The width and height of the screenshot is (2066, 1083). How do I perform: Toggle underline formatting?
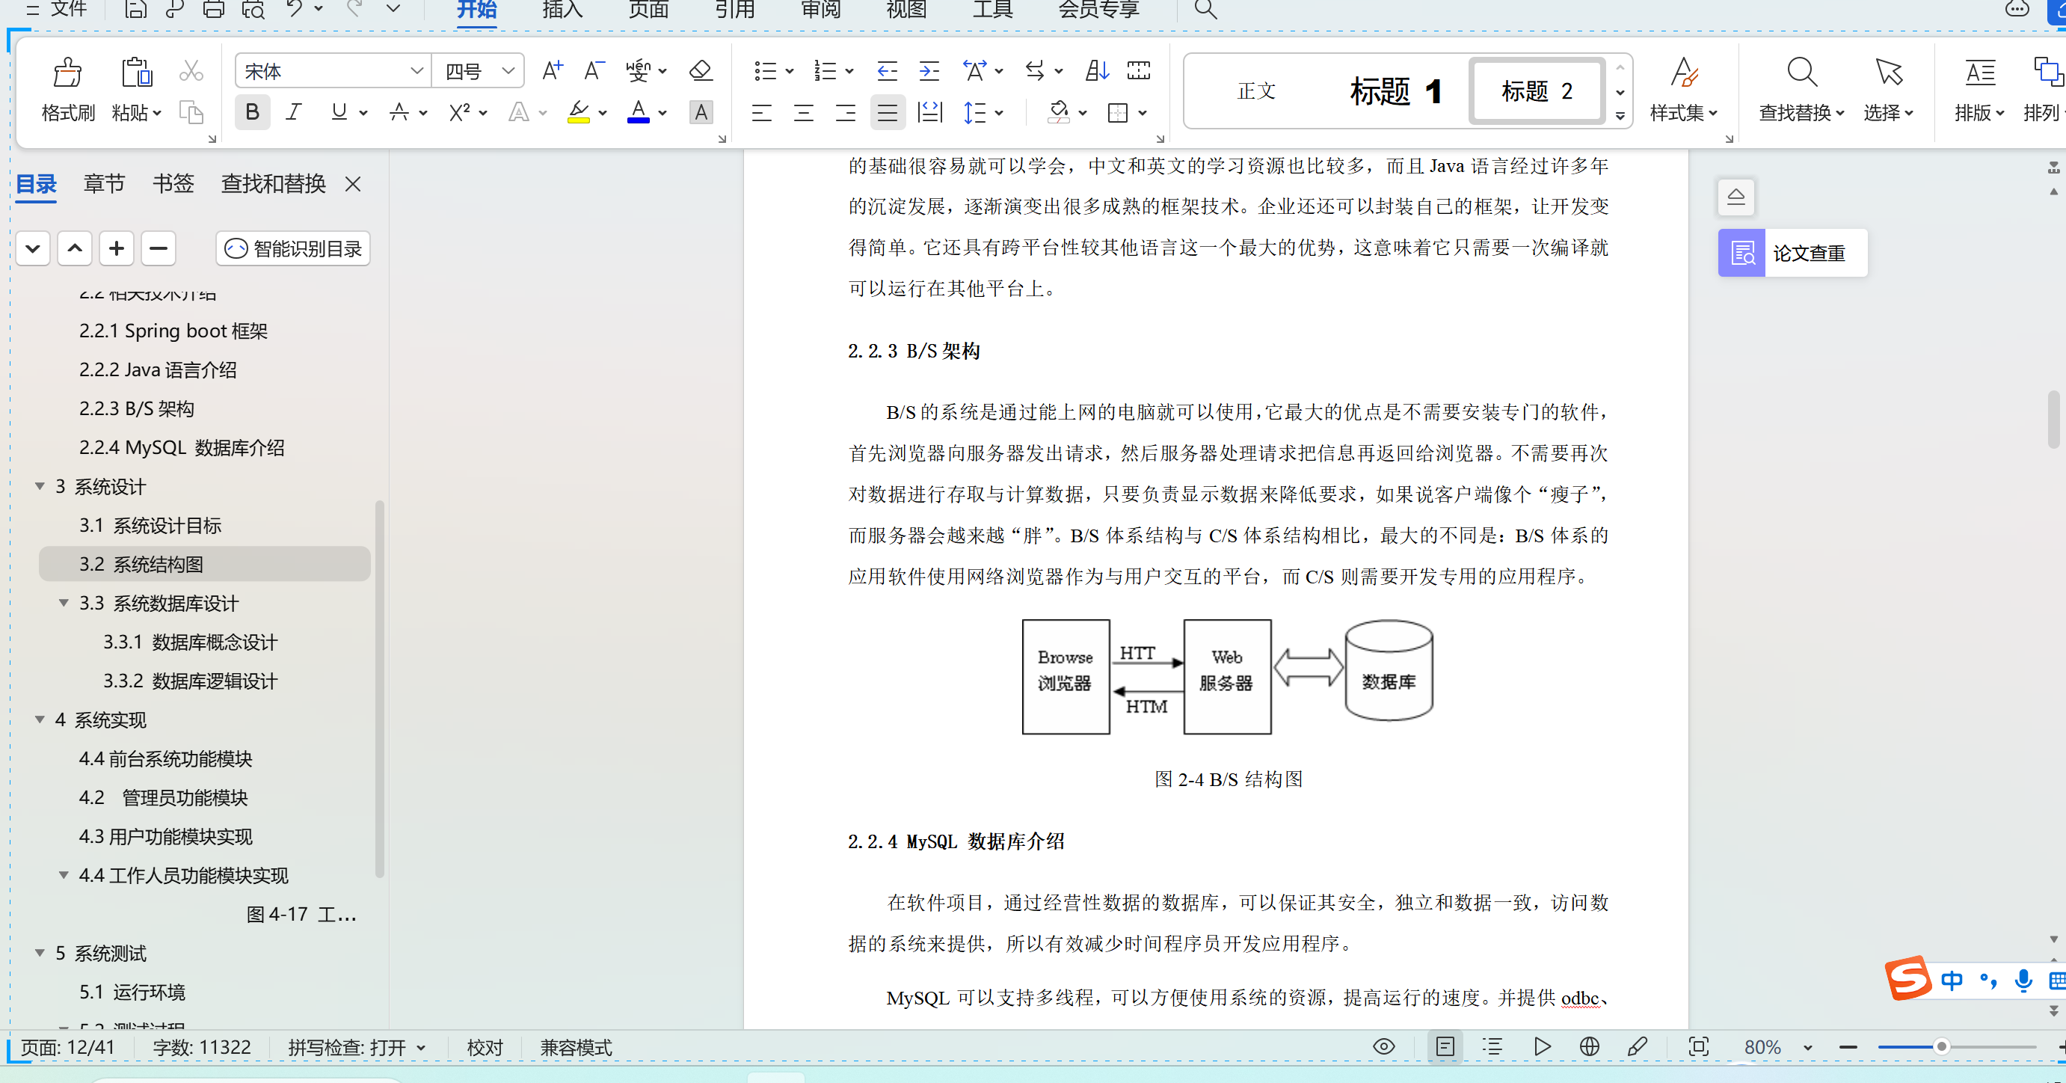(339, 112)
